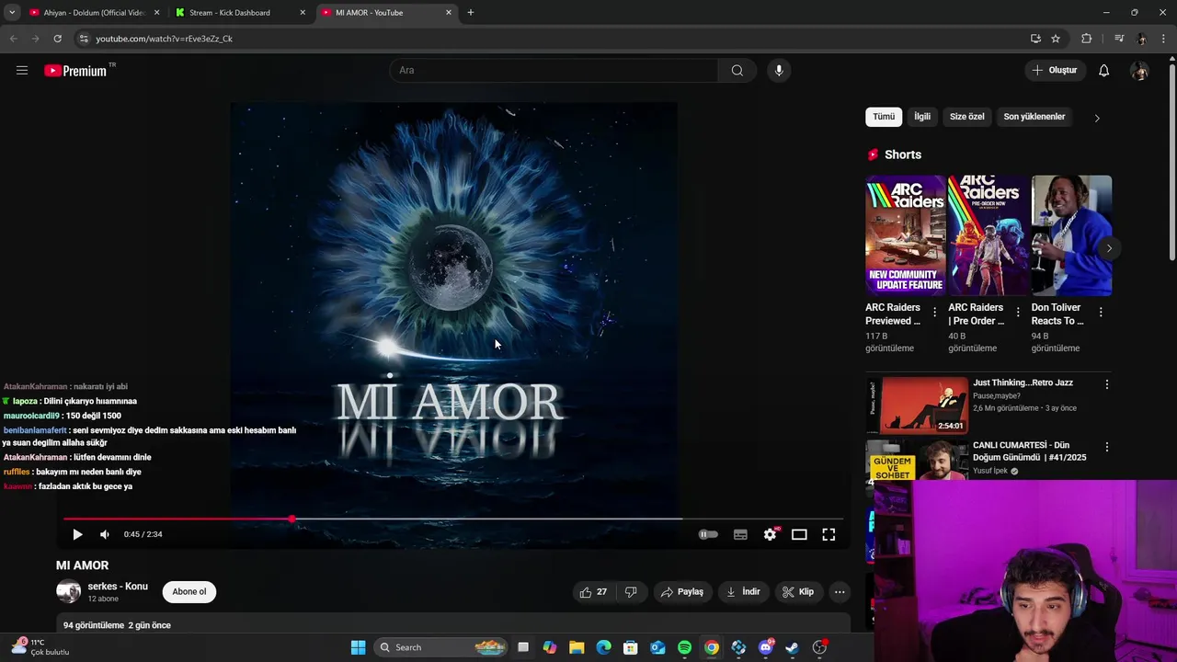
Task: Enter fullscreen mode
Action: (x=828, y=534)
